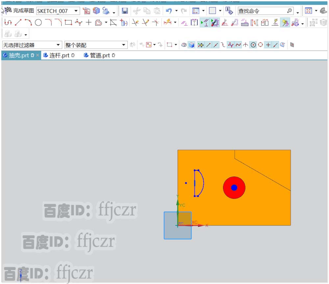Toggle End Point snap
Screen dimensions: 329x284
pyautogui.click(x=208, y=45)
